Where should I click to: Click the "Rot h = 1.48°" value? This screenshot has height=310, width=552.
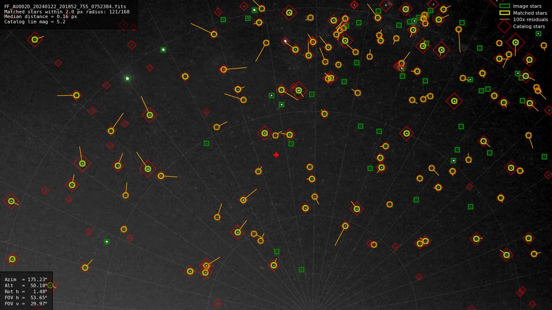(26, 291)
